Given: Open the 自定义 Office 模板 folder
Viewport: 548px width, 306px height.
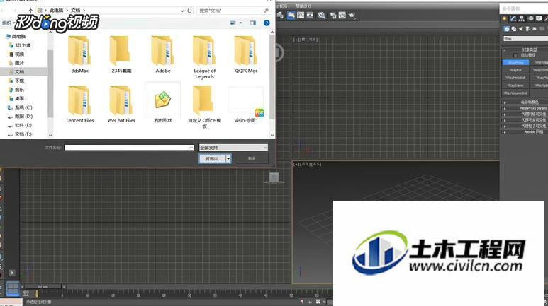Looking at the screenshot, I should 204,107.
